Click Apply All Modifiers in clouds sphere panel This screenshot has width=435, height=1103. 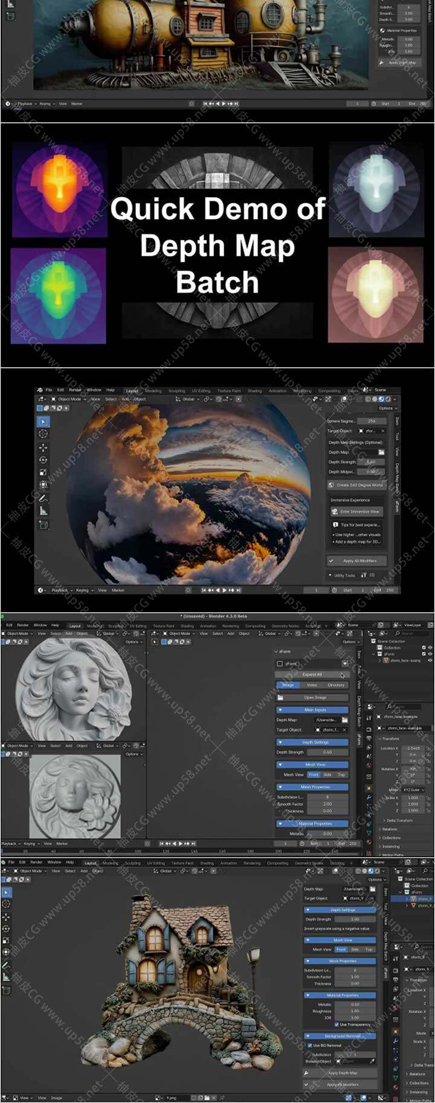click(356, 561)
